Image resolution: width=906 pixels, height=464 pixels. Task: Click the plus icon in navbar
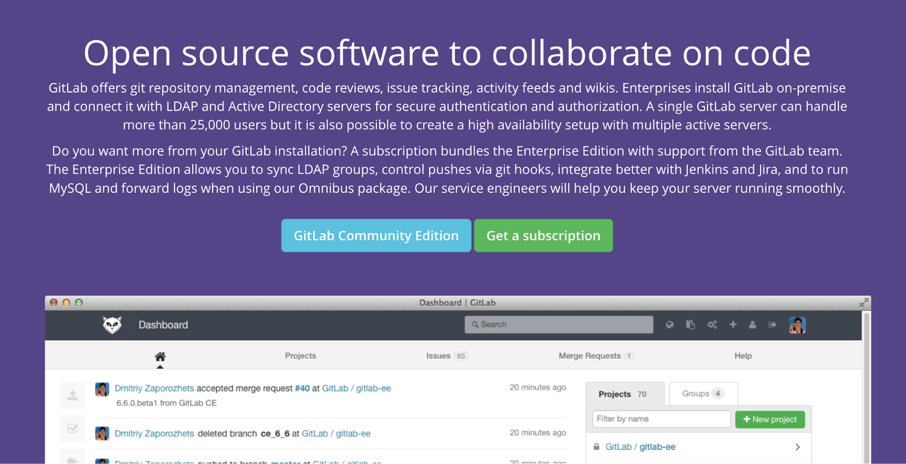point(733,325)
